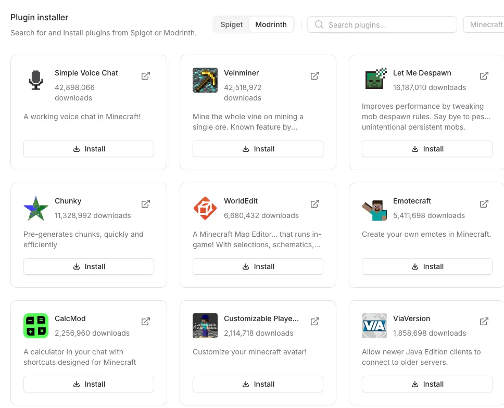This screenshot has width=504, height=408.
Task: Open the Minecraft version dropdown
Action: tap(484, 24)
